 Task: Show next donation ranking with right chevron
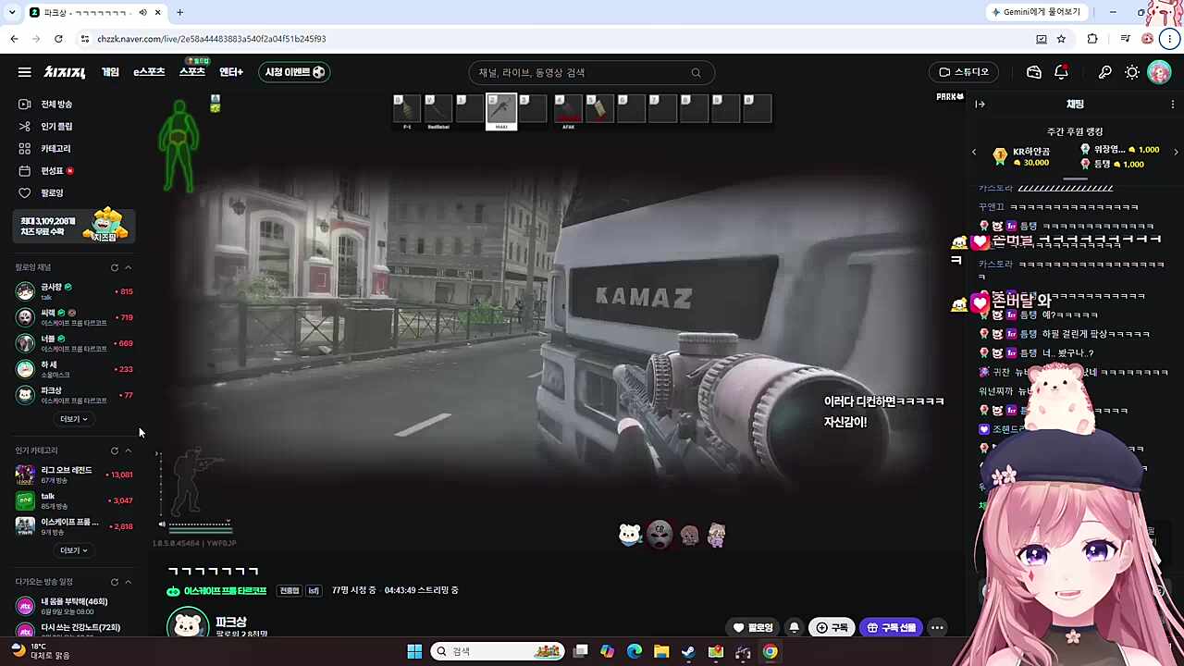[x=1176, y=153]
